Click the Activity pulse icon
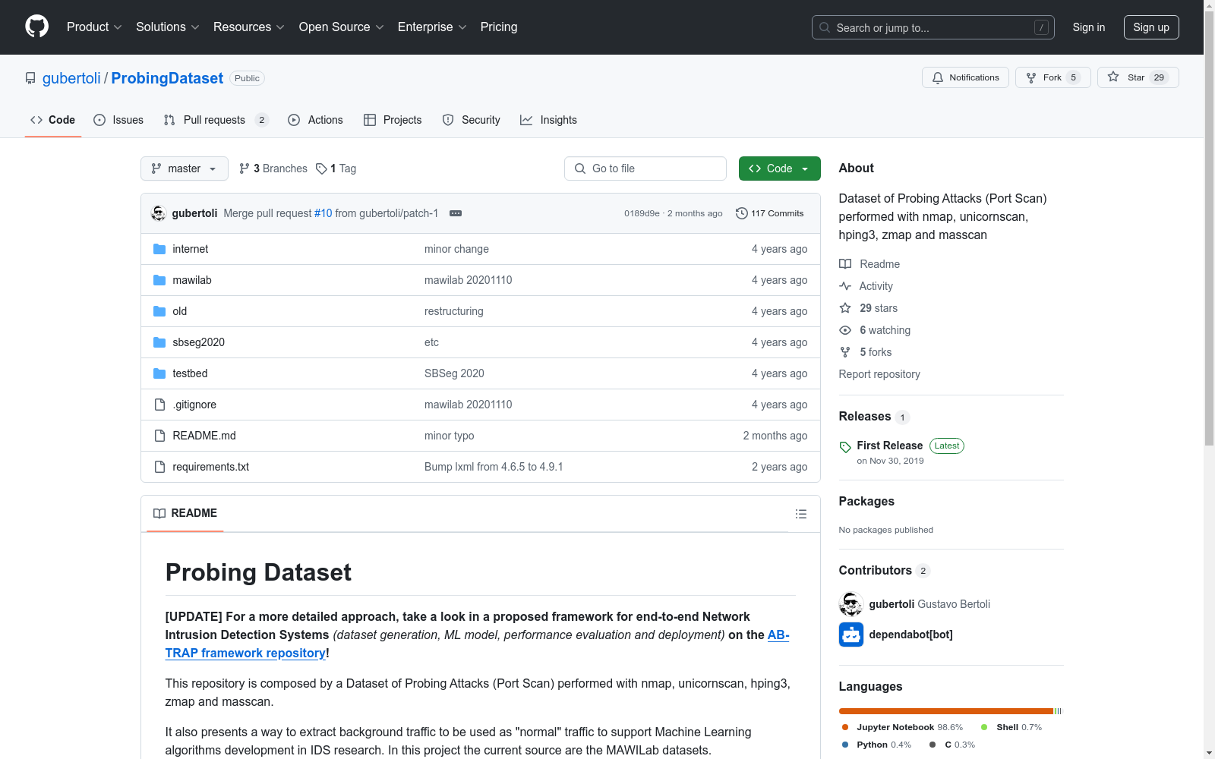1215x759 pixels. click(x=845, y=286)
